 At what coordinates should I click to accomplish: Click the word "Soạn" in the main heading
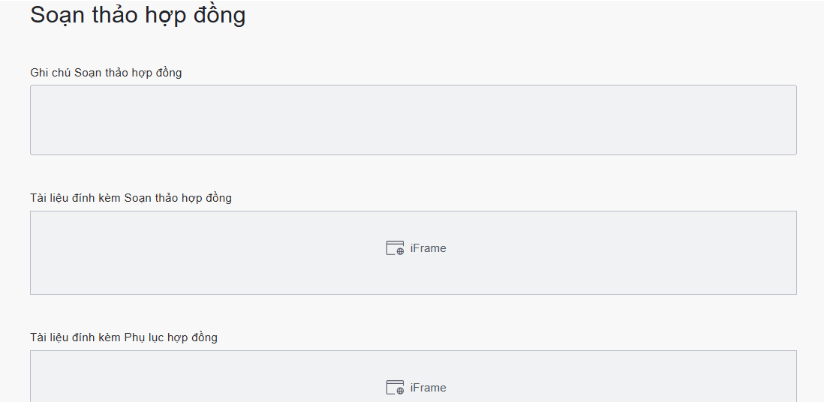click(56, 15)
